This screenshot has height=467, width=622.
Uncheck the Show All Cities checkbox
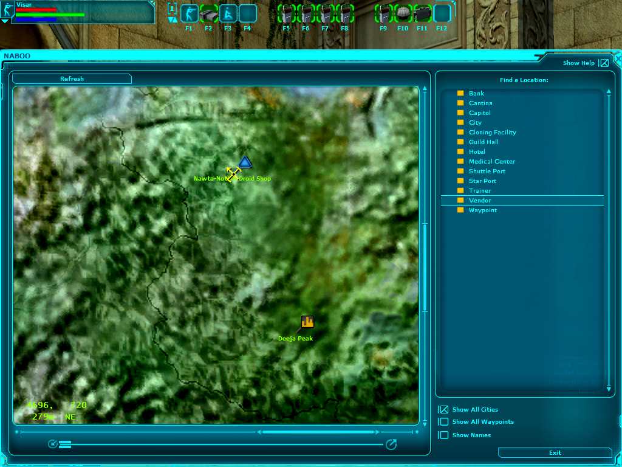[x=444, y=409]
